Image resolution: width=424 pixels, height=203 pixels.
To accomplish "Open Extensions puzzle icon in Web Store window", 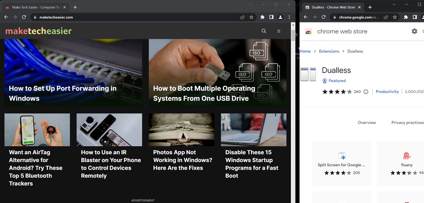I will 405,17.
